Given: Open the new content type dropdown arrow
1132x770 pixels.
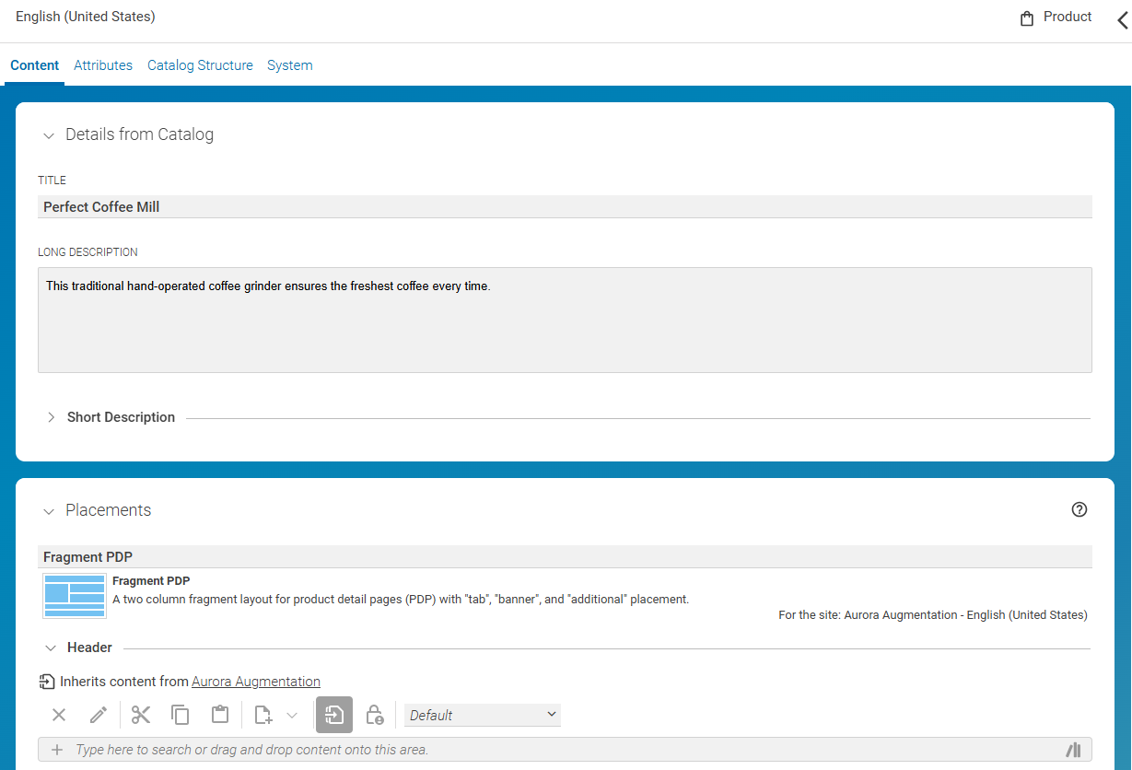Looking at the screenshot, I should tap(292, 715).
